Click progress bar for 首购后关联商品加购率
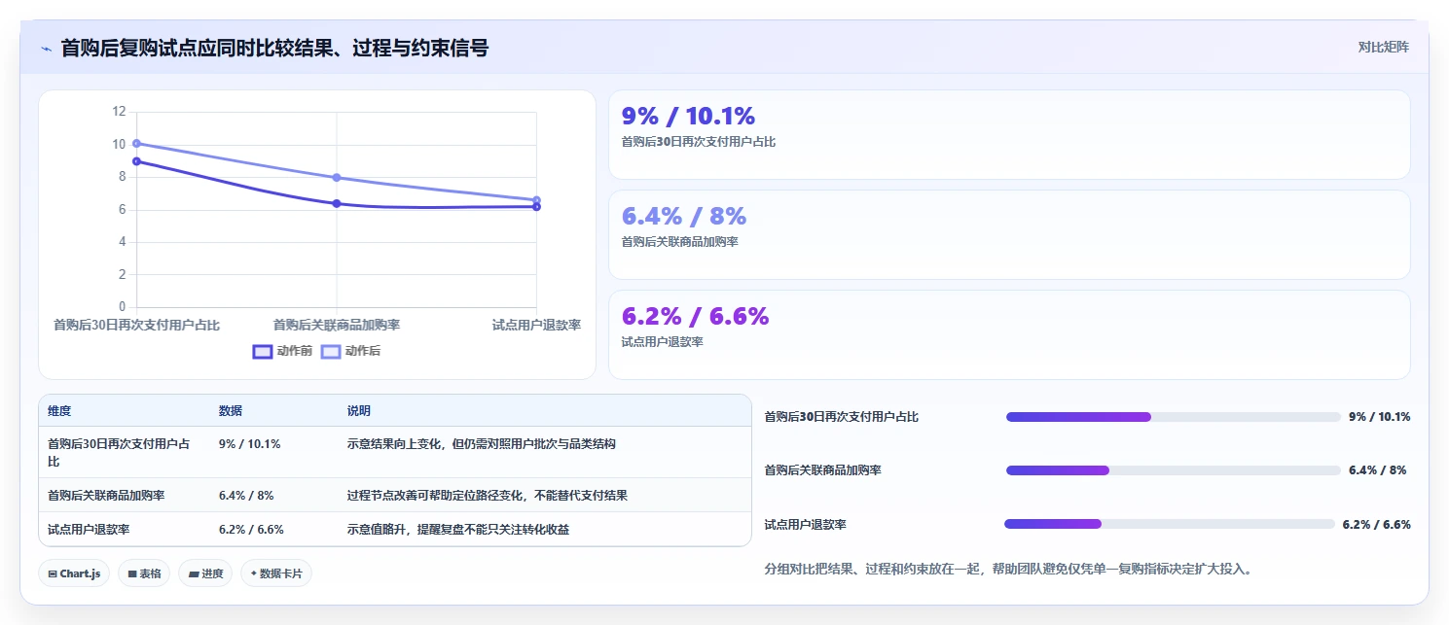This screenshot has width=1449, height=625. pos(1173,470)
